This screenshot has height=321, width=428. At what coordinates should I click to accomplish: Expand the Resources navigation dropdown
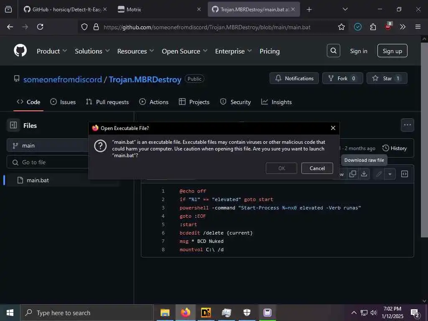pyautogui.click(x=136, y=51)
